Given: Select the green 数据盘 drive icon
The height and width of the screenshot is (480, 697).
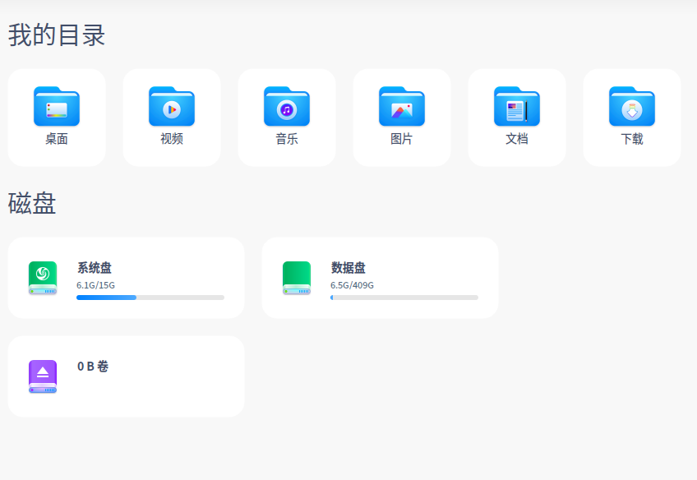Looking at the screenshot, I should [297, 279].
